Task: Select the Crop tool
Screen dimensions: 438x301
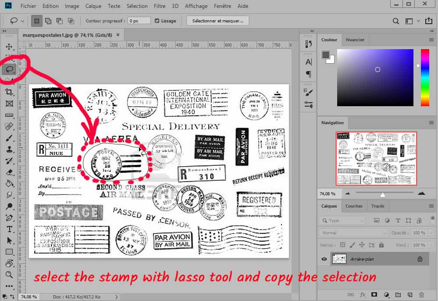Action: pos(9,92)
